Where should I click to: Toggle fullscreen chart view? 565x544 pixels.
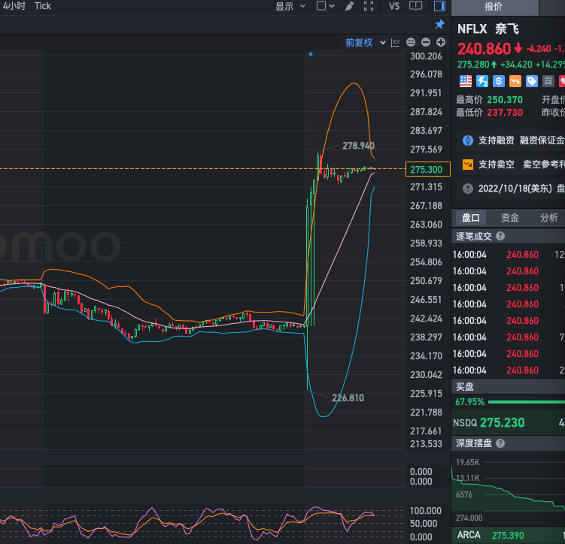(368, 6)
